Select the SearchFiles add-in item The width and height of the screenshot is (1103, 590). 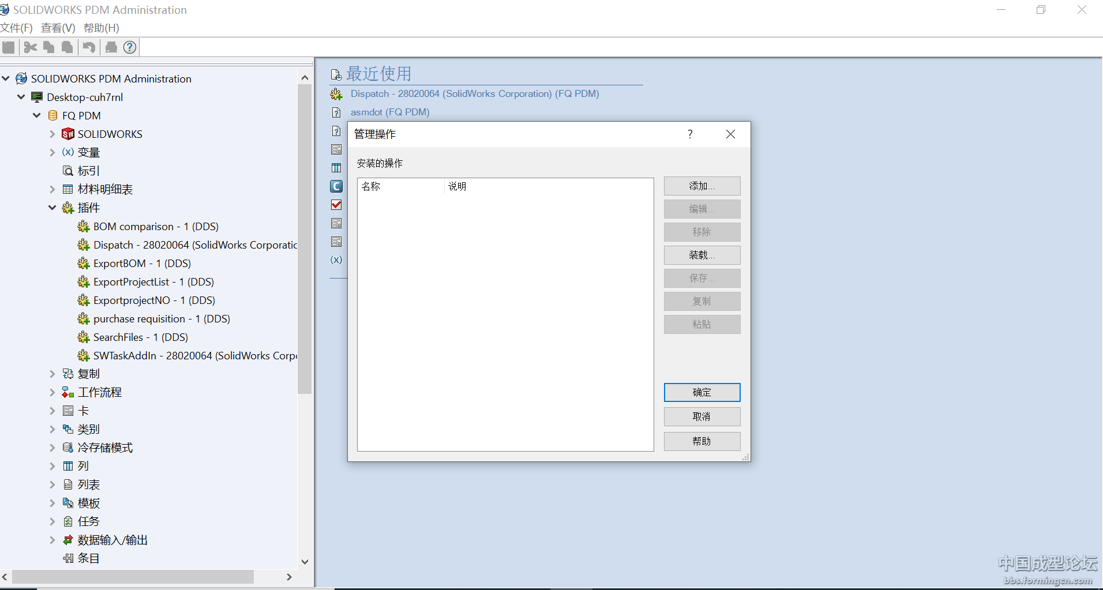tap(140, 337)
